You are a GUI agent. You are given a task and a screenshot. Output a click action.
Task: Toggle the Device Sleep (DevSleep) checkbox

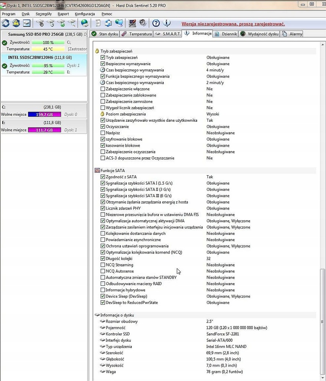tap(102, 296)
